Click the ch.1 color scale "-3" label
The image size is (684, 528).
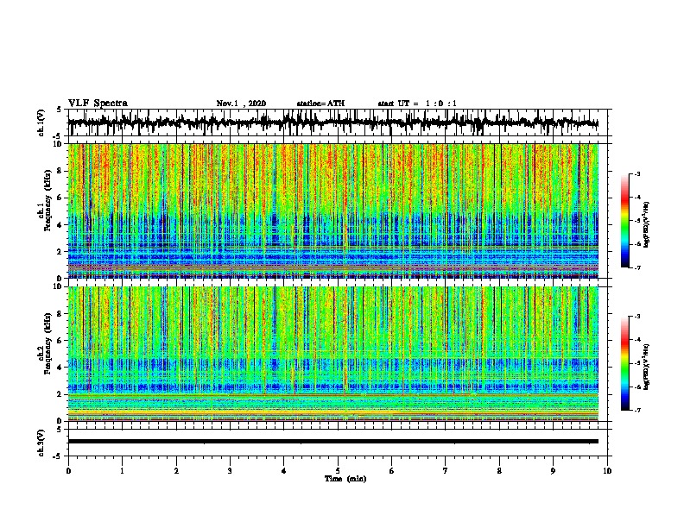tap(636, 173)
